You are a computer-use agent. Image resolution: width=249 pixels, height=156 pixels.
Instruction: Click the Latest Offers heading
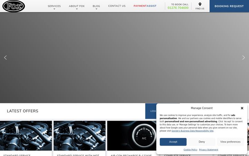(x=22, y=111)
